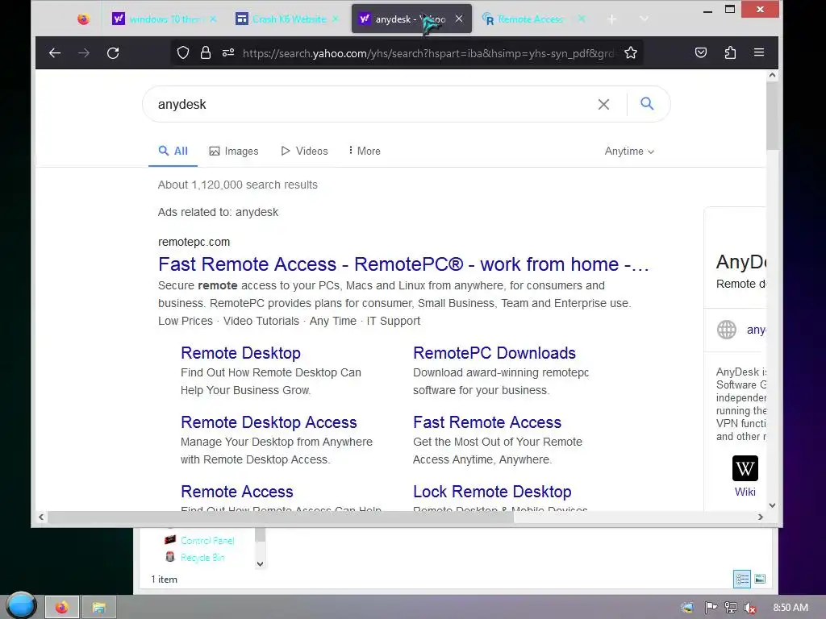Open a new tab with plus button

pyautogui.click(x=611, y=19)
